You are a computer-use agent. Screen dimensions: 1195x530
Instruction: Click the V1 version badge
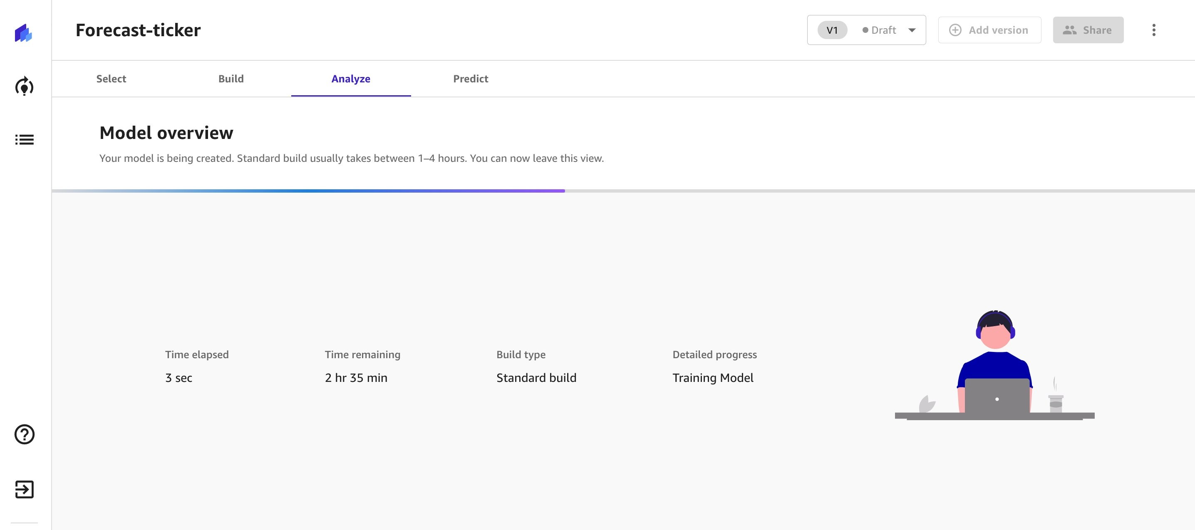click(832, 30)
